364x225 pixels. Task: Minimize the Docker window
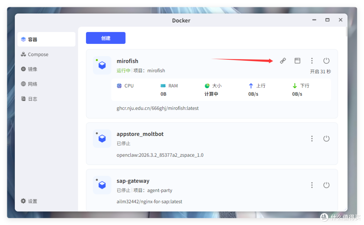(x=314, y=20)
